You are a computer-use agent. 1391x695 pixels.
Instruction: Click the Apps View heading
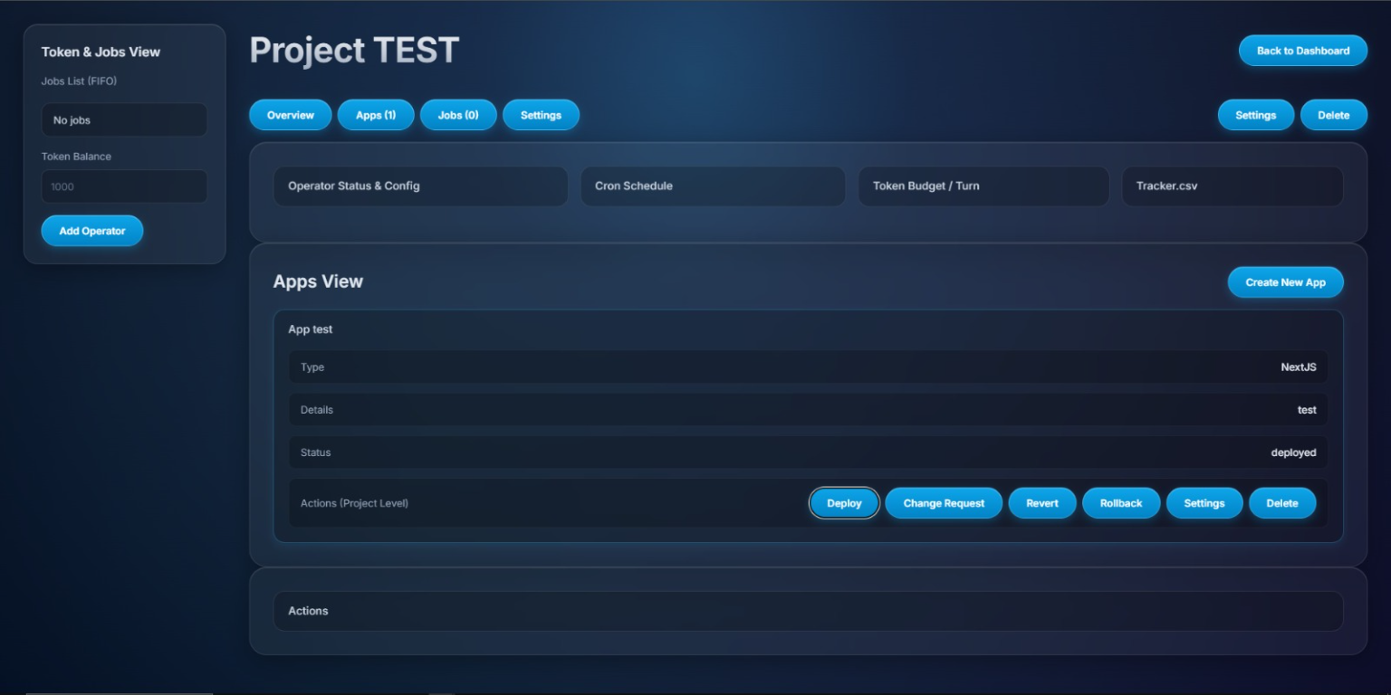click(x=318, y=281)
